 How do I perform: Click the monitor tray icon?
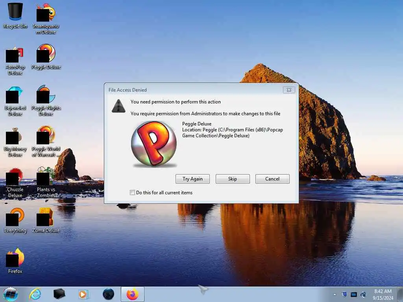(354, 295)
